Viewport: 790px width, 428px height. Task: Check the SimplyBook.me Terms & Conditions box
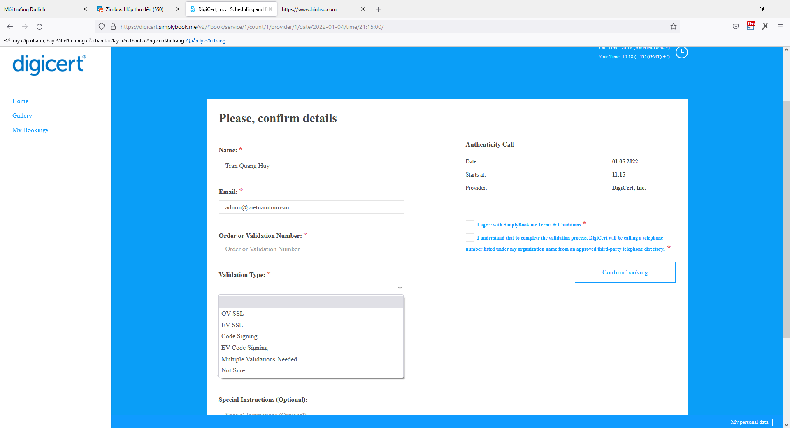point(470,224)
